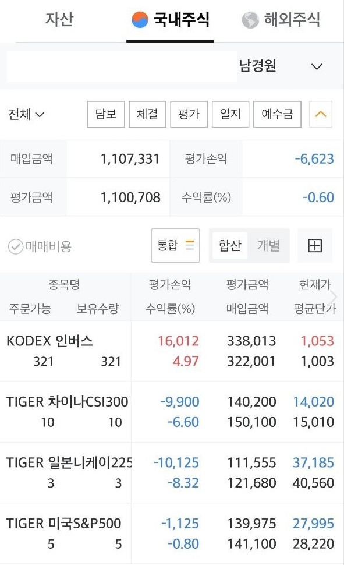Click the globe icon beside 해외주식
Viewport: 344px width, 565px height.
[250, 20]
